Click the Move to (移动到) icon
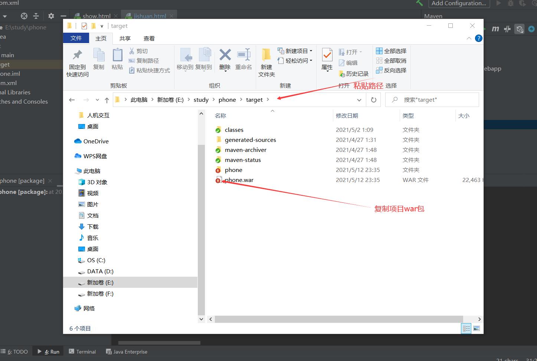This screenshot has height=361, width=537. [186, 55]
